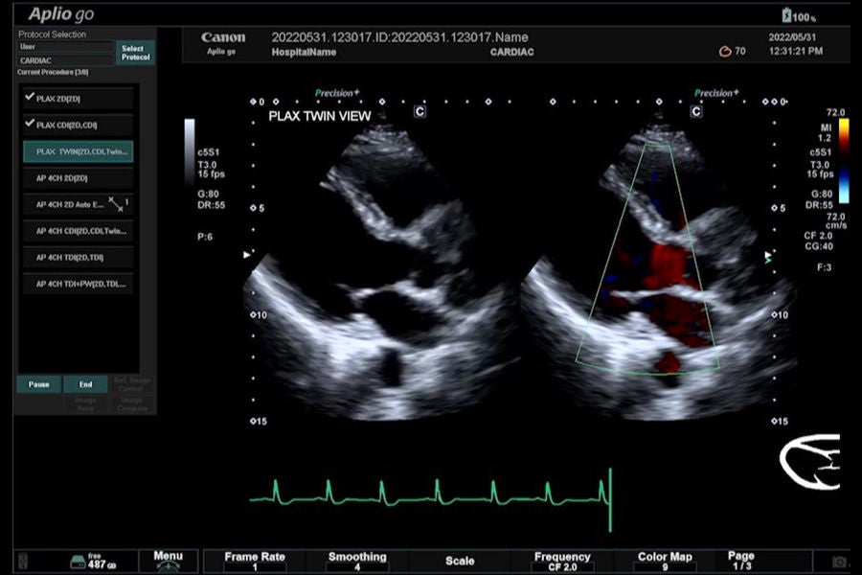Screen dimensions: 862x575
Task: Click the PLAX CDI completed checkmark
Action: click(x=30, y=124)
